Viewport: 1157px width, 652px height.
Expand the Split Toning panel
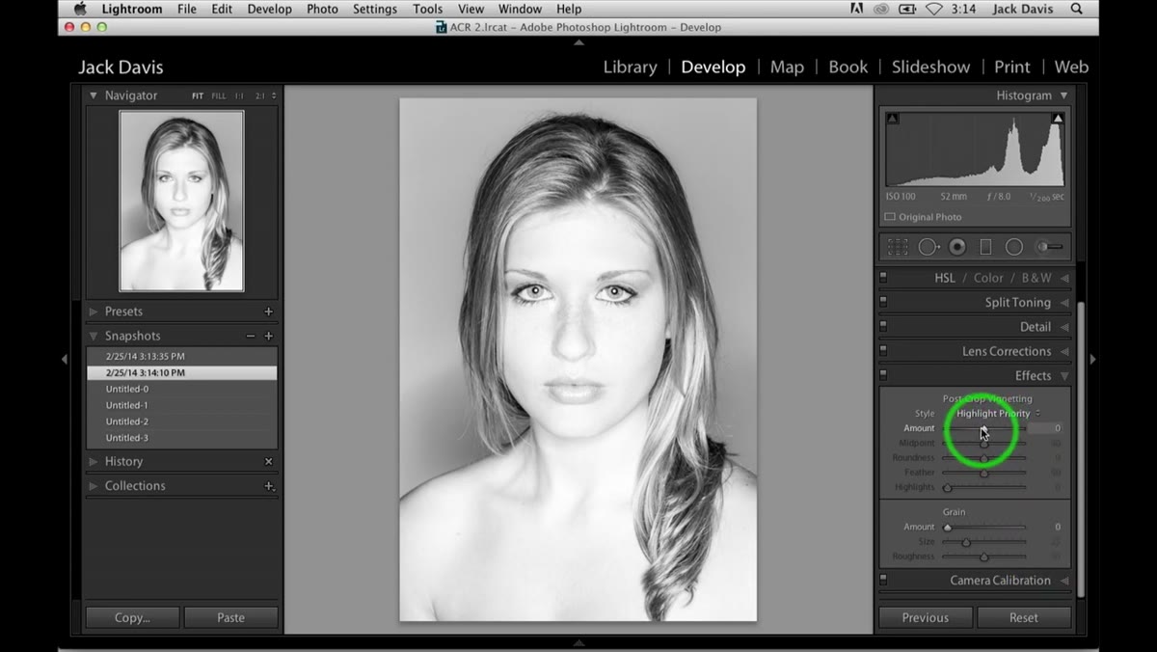pos(1064,302)
